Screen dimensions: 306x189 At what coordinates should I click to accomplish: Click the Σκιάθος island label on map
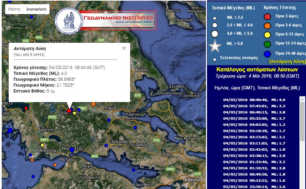pyautogui.click(x=177, y=86)
